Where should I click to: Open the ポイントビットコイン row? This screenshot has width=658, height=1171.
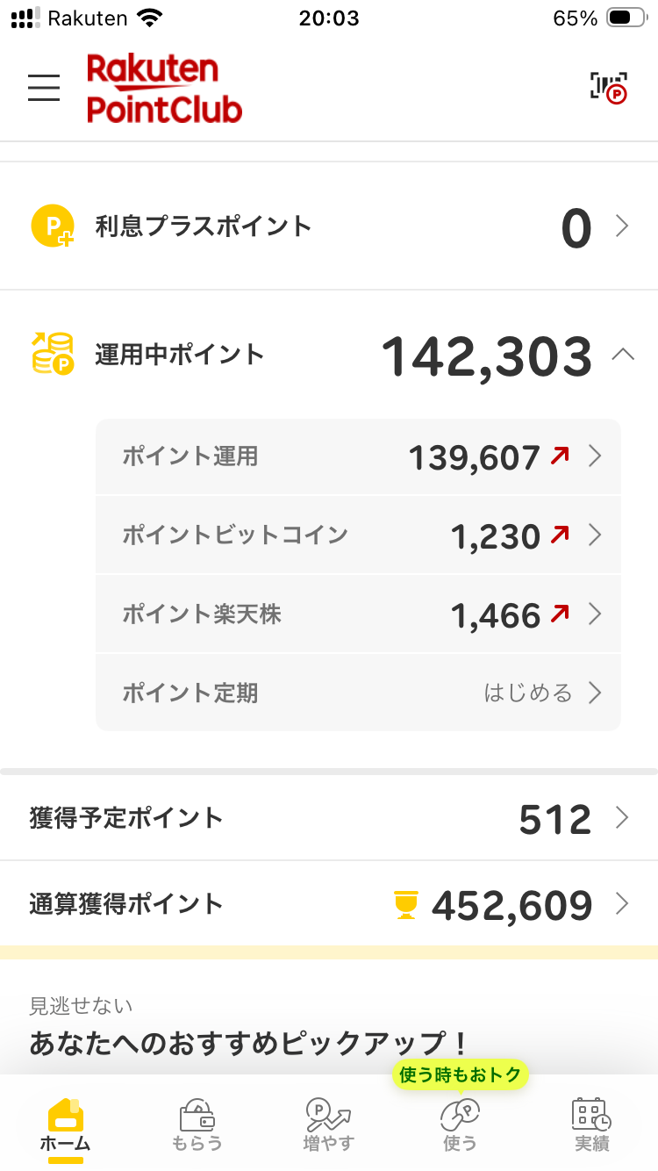[358, 535]
